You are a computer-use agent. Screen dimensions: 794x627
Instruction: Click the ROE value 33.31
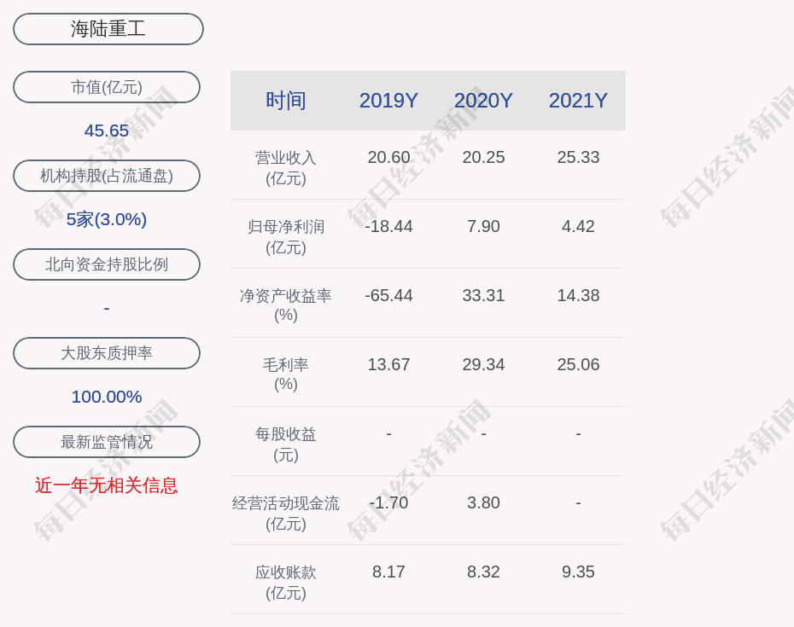(483, 295)
